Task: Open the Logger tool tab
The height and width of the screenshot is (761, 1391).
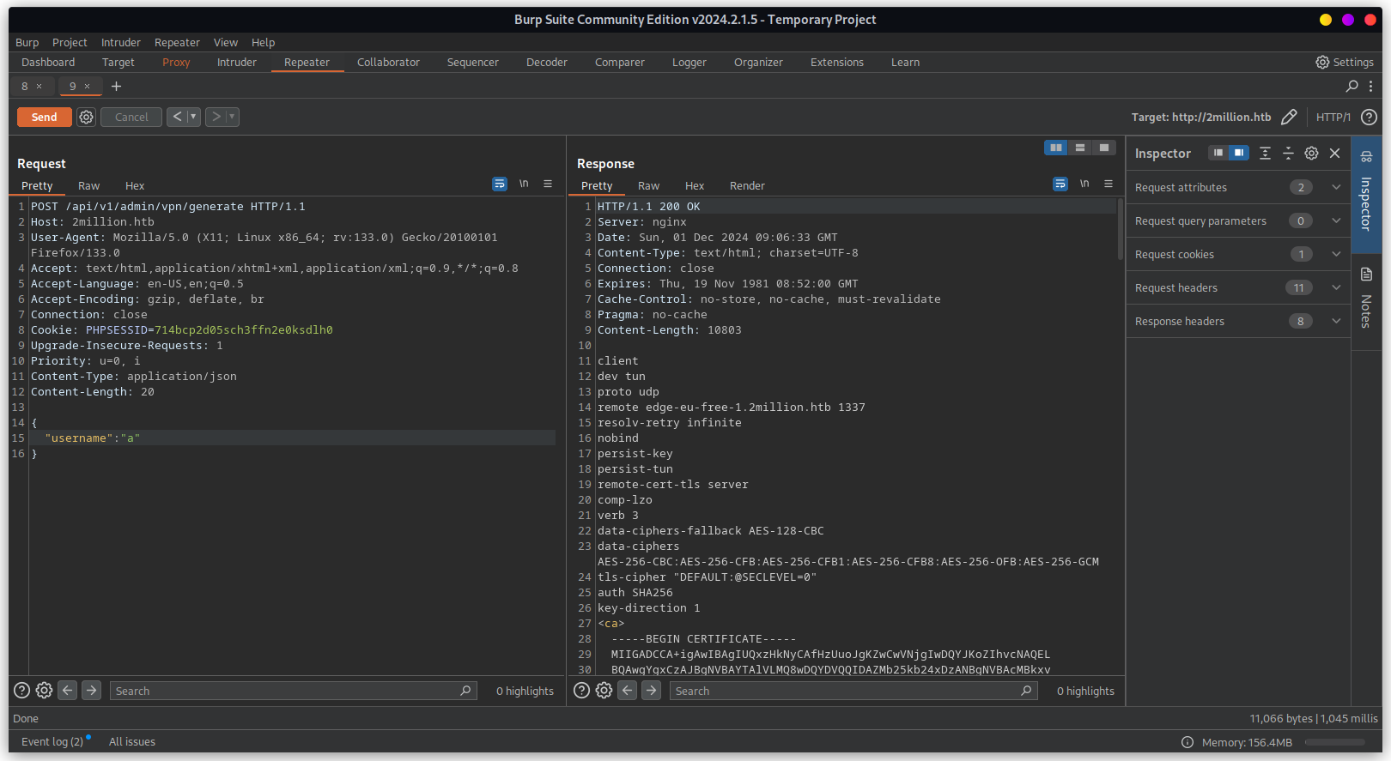Action: [x=689, y=62]
